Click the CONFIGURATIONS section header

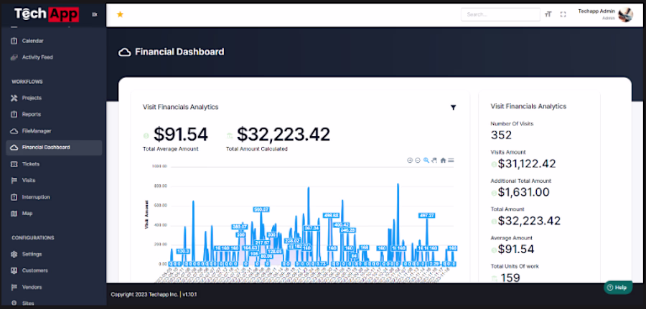click(33, 238)
